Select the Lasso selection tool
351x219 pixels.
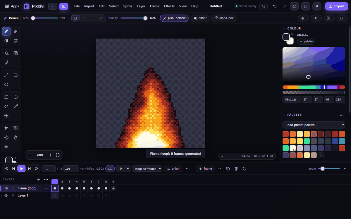[6, 106]
